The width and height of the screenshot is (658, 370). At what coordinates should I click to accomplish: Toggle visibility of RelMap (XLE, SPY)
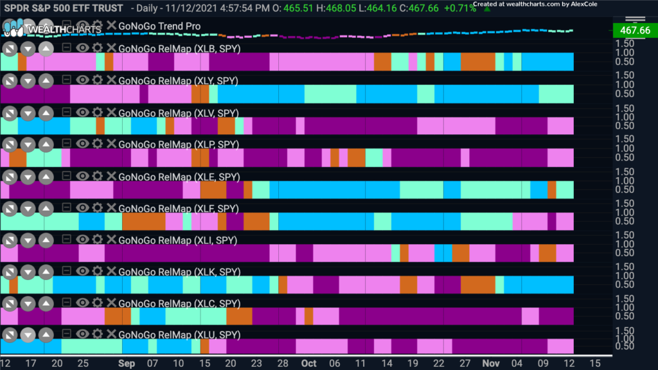(82, 176)
